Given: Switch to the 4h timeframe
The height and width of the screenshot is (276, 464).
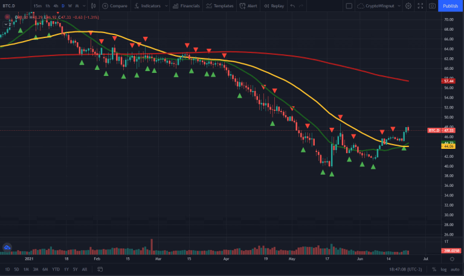Looking at the screenshot, I should (56, 6).
